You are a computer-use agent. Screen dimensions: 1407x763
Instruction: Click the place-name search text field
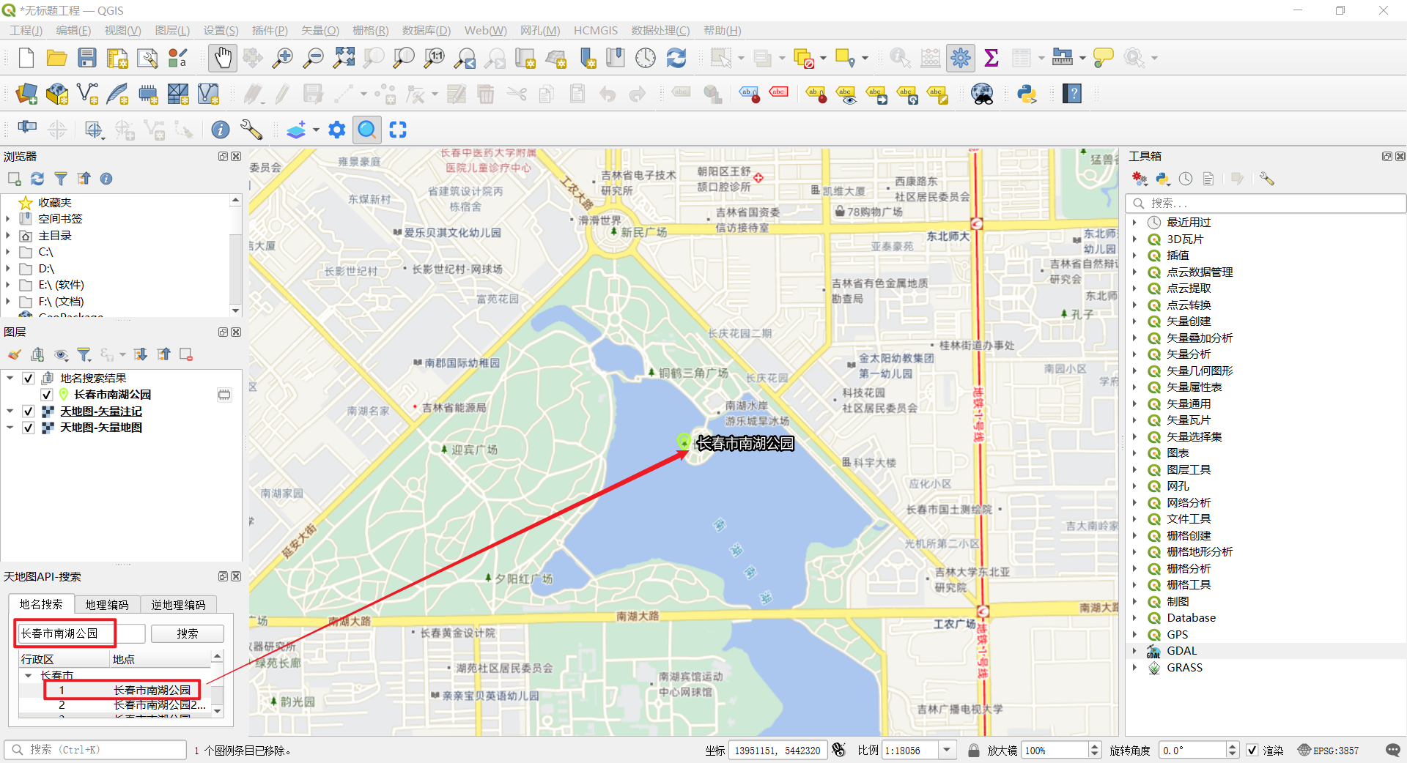click(x=80, y=633)
